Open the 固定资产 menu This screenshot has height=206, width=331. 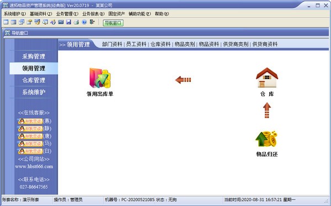coord(116,14)
